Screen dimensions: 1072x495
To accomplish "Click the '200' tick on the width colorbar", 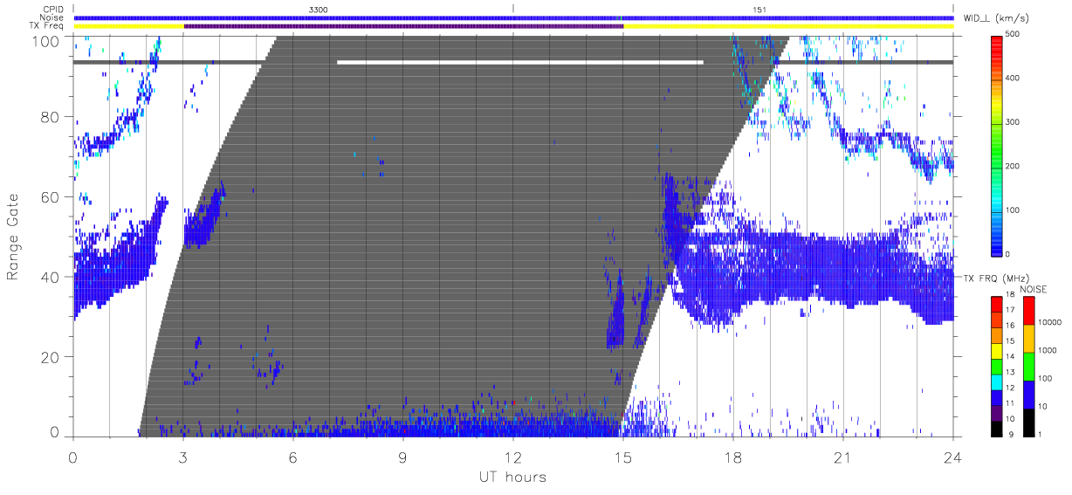I will [x=1014, y=166].
